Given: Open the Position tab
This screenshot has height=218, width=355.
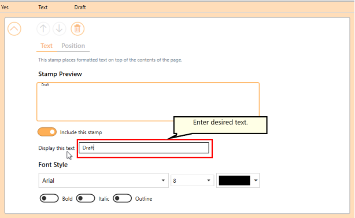Looking at the screenshot, I should [73, 46].
